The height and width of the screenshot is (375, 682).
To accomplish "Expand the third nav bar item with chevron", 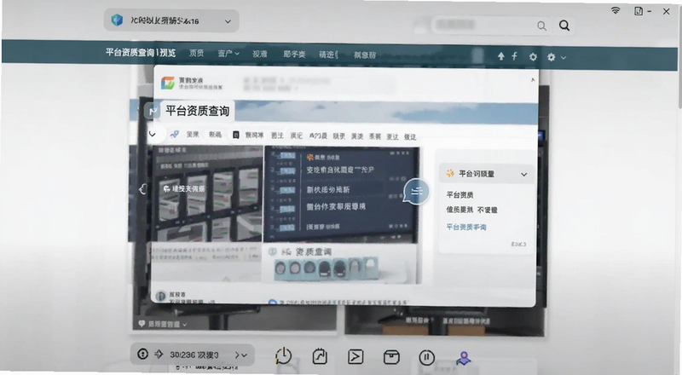I will tap(228, 54).
